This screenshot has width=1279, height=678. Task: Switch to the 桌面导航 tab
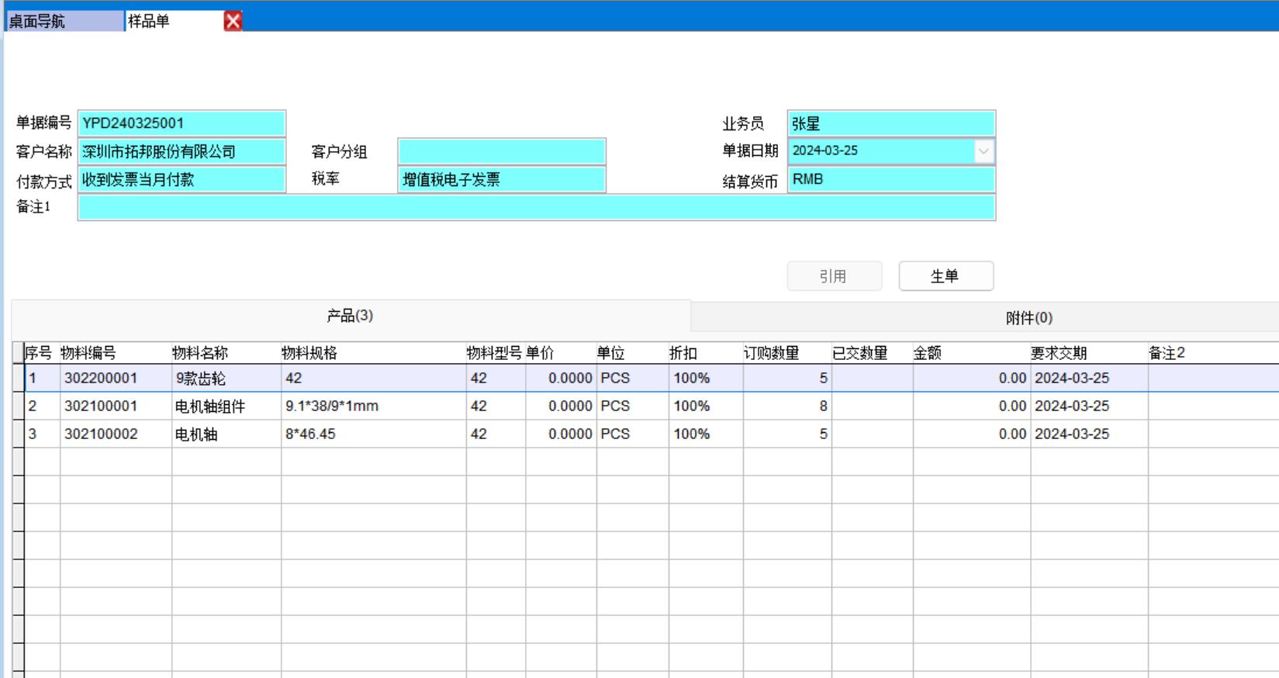click(64, 21)
